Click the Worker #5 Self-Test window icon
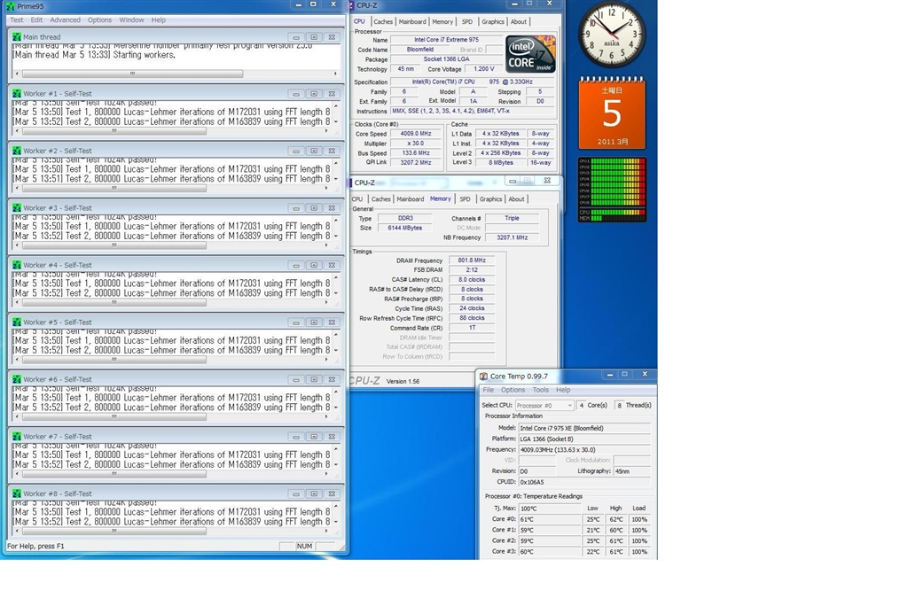This screenshot has height=606, width=908. [17, 322]
